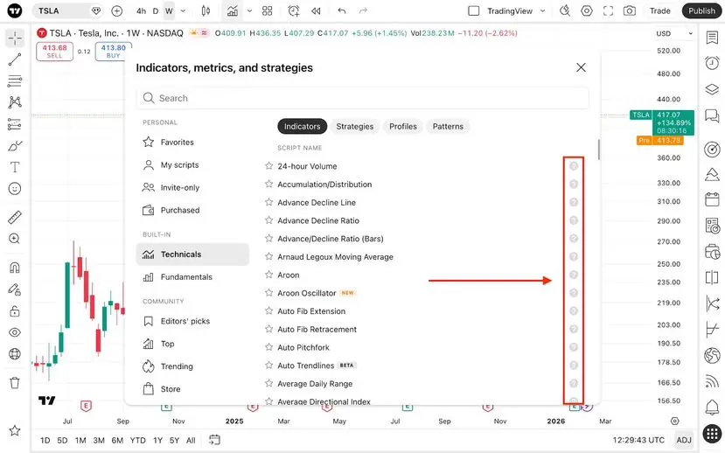Image resolution: width=725 pixels, height=453 pixels.
Task: Enter fullscreen mode
Action: click(608, 11)
